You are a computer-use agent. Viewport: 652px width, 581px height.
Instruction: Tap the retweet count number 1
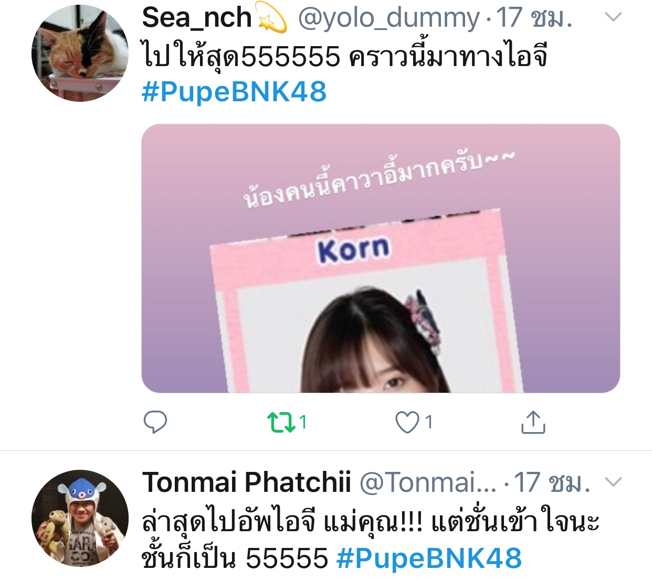303,422
